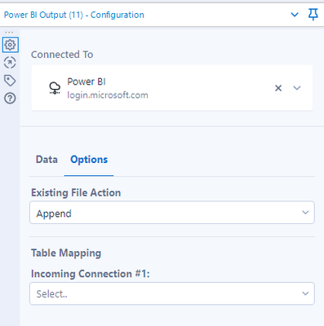
Task: Click the three-dot handle above sidebar icons
Action: coord(9,33)
